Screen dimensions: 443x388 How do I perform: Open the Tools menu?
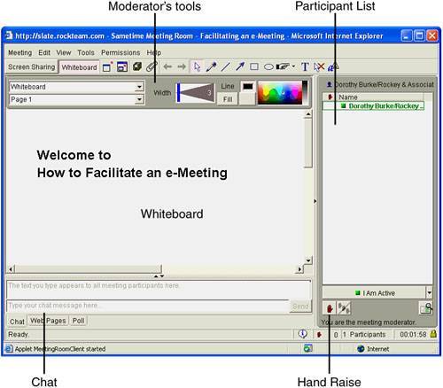click(86, 52)
